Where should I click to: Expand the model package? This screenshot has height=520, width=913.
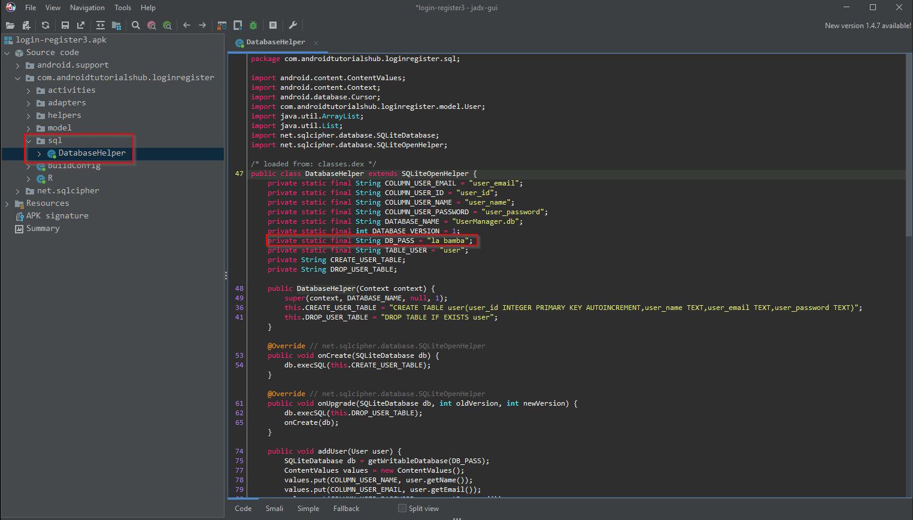[28, 128]
